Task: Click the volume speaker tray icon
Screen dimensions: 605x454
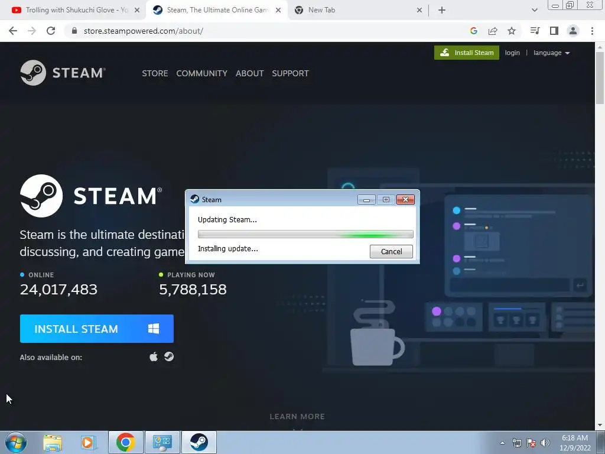Action: click(x=545, y=443)
